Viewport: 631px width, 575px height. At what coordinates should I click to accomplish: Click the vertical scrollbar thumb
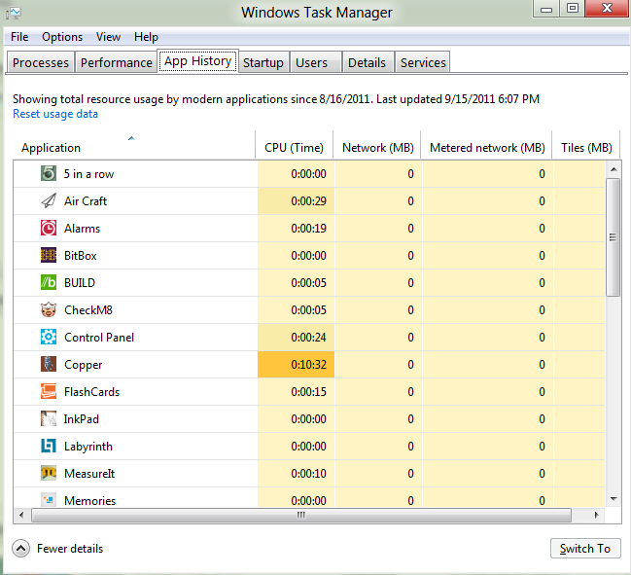click(x=613, y=237)
